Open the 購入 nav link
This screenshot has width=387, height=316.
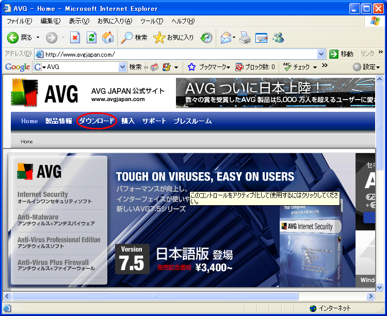point(128,121)
